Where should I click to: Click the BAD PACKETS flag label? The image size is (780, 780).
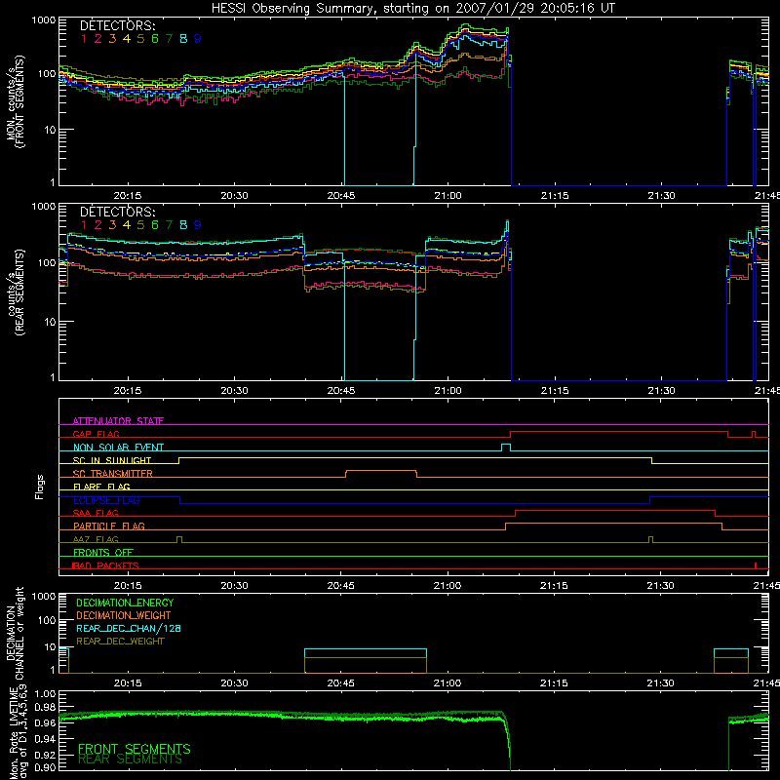point(105,565)
